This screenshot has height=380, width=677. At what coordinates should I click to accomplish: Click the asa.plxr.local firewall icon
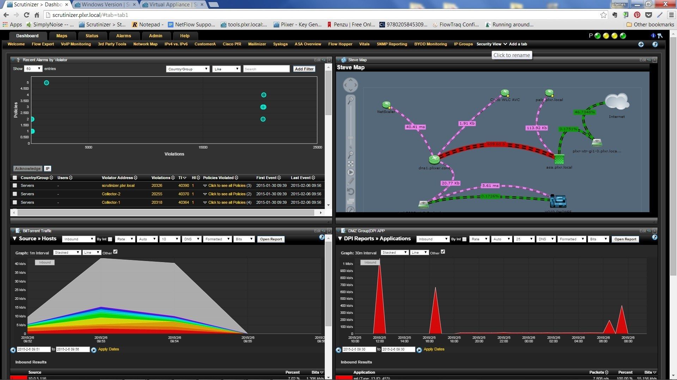point(559,159)
